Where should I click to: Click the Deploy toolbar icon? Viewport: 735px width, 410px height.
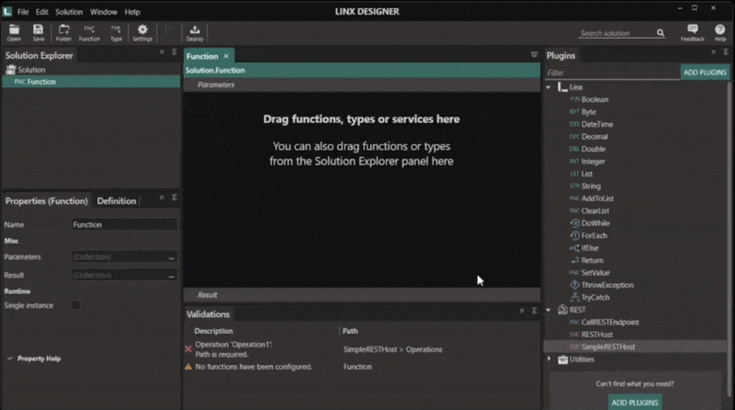click(195, 33)
